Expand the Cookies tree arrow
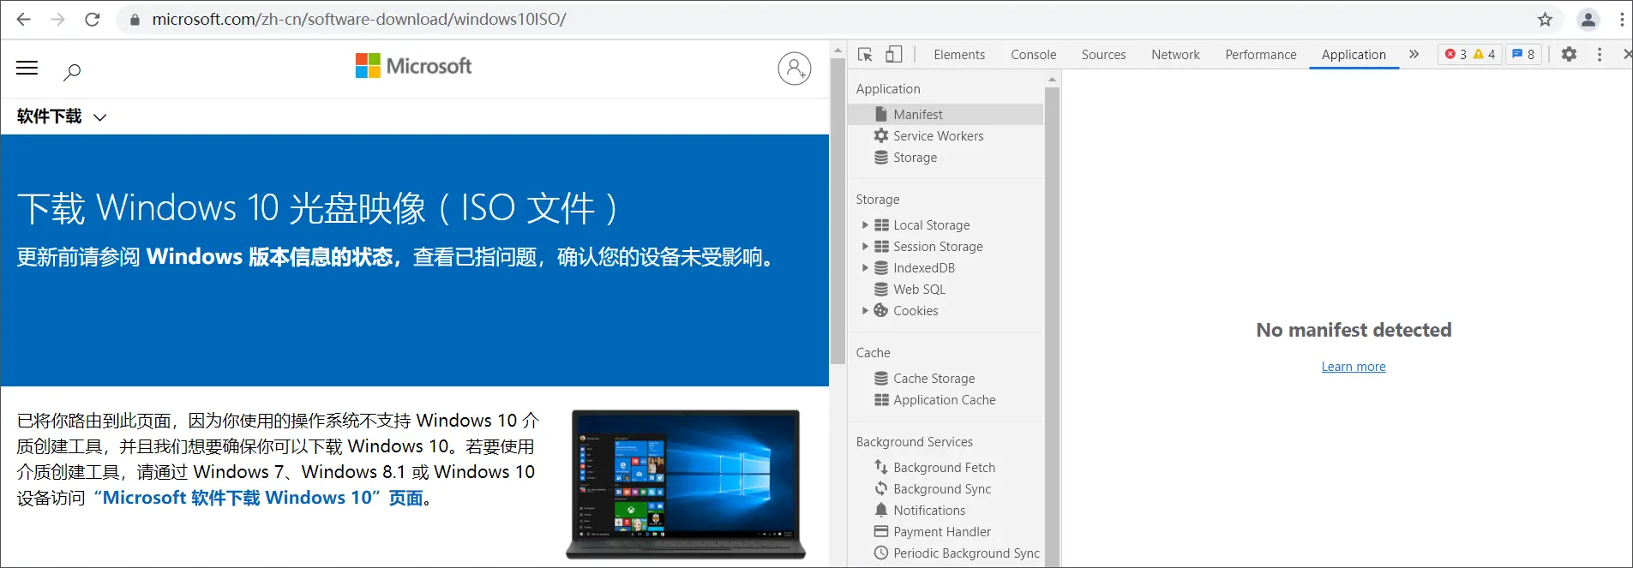The image size is (1633, 568). click(865, 310)
